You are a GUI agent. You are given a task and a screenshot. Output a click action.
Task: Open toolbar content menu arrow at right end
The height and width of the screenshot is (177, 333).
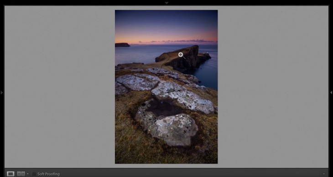[x=324, y=174]
